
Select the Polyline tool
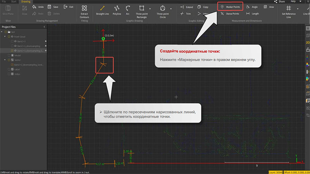(x=117, y=10)
